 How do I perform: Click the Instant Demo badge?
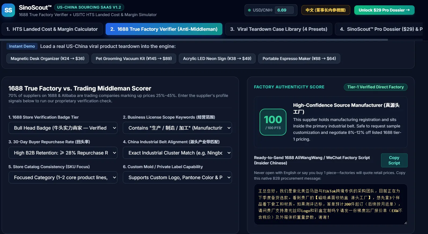click(x=22, y=46)
